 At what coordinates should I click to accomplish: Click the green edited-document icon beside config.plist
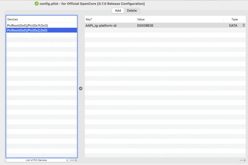click(x=37, y=3)
